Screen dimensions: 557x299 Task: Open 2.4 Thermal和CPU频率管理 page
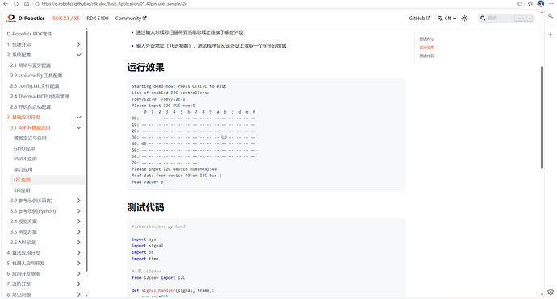pyautogui.click(x=40, y=97)
